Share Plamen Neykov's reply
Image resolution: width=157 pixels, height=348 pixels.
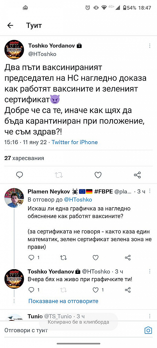(x=128, y=258)
